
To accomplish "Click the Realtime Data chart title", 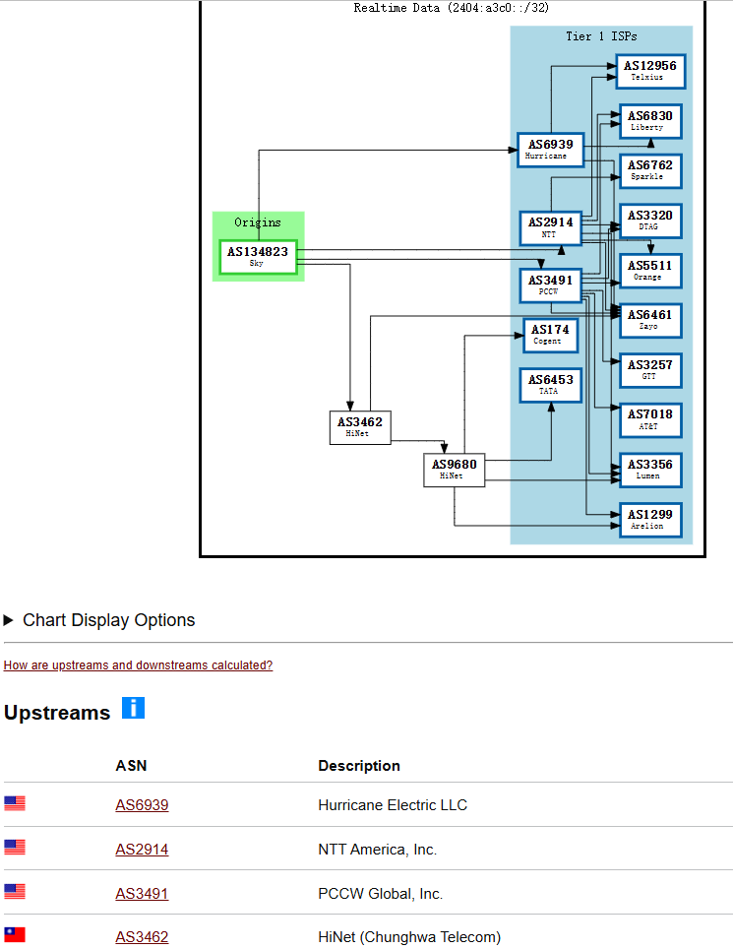I will (x=452, y=8).
